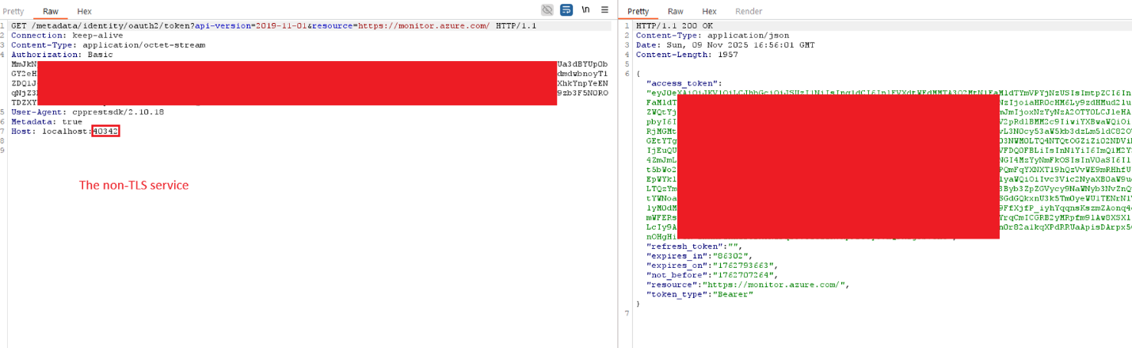
Task: Click the monitor.azure.com resource URL in request line
Action: (424, 26)
